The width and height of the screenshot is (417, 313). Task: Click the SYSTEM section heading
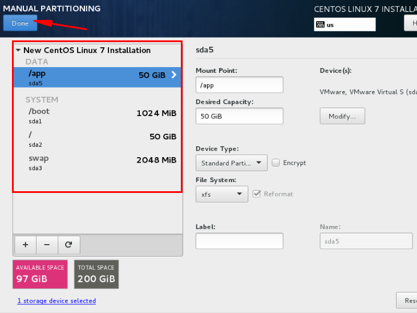pos(42,100)
